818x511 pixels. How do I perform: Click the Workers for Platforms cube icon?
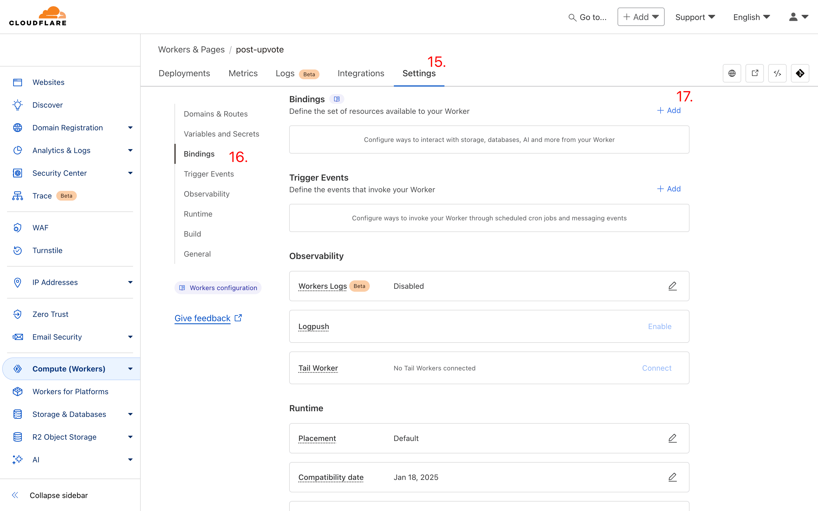click(18, 391)
